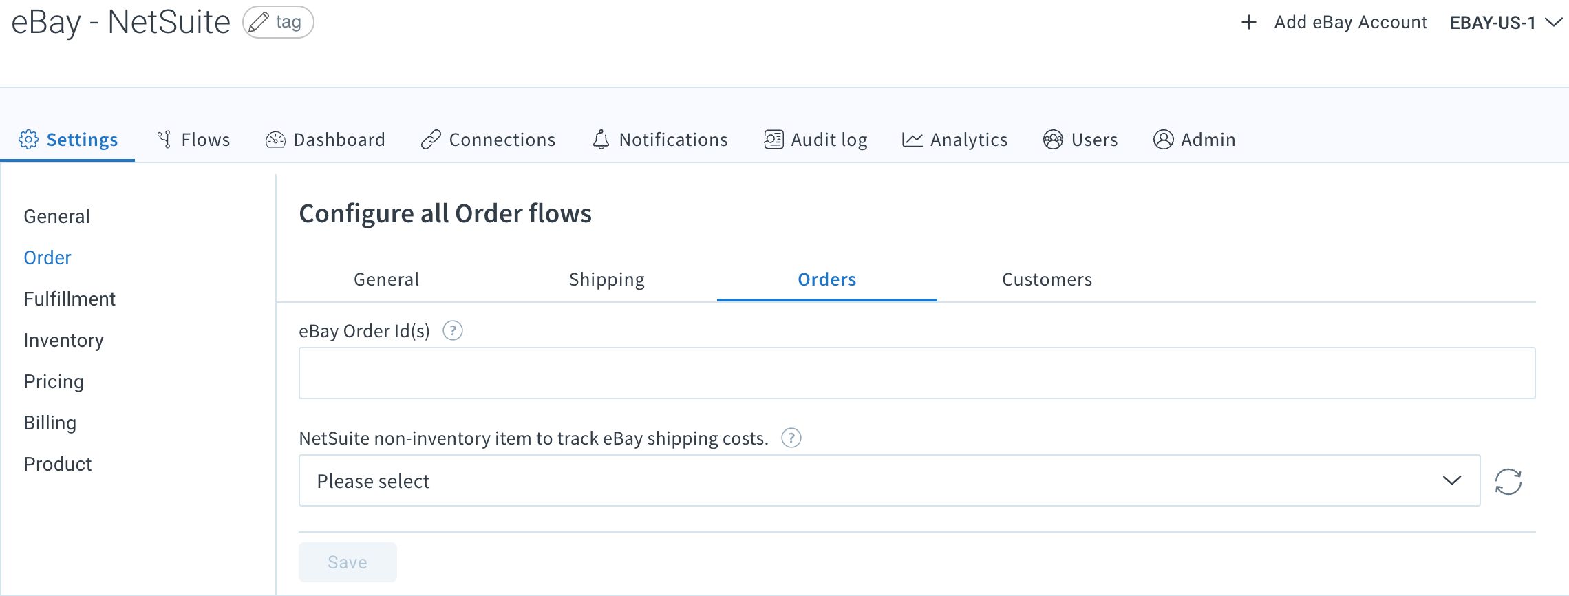Select the Flows branching icon
This screenshot has width=1569, height=596.
163,139
